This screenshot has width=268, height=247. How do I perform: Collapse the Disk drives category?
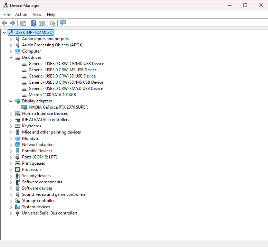[x=11, y=58]
